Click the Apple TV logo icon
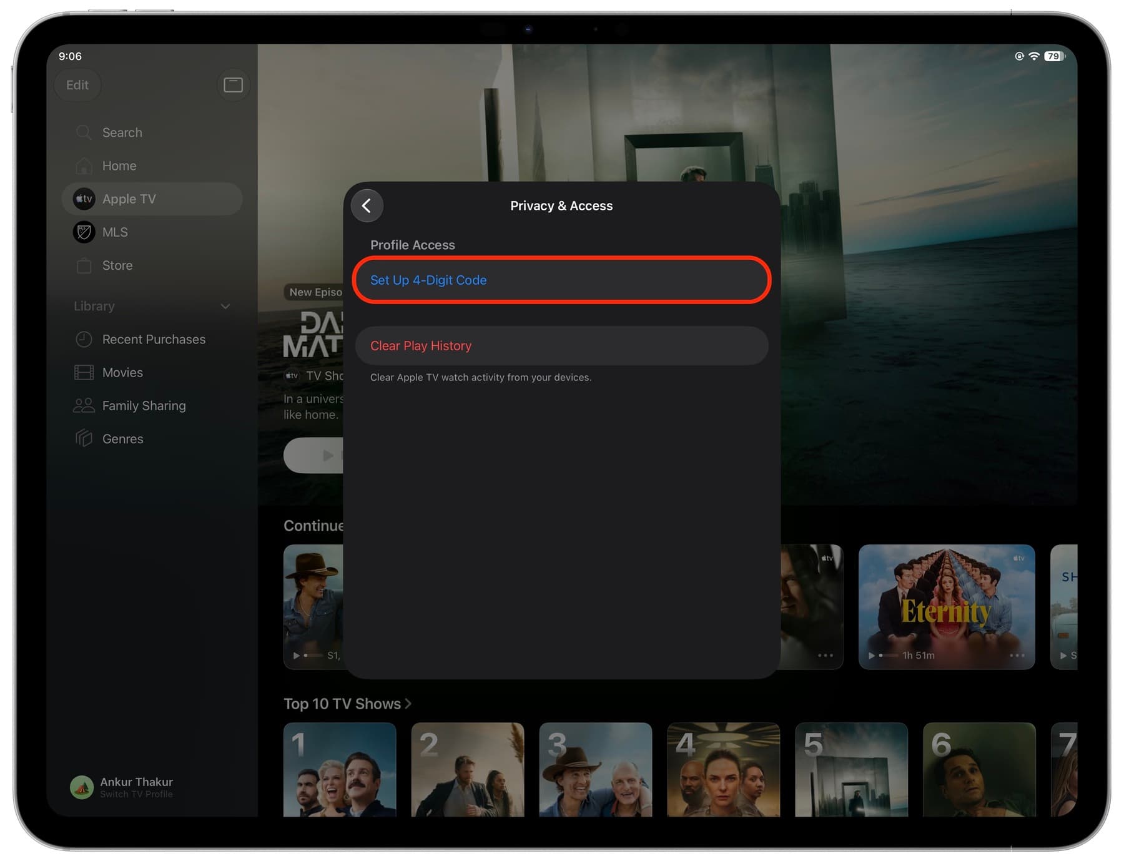 click(84, 199)
